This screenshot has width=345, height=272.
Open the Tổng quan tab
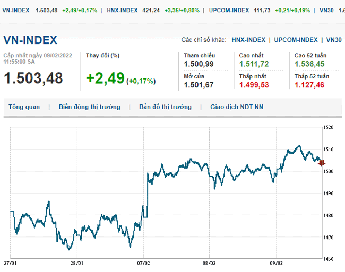(24, 107)
